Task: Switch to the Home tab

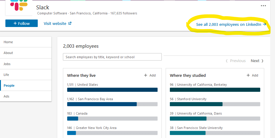Action: click(8, 42)
